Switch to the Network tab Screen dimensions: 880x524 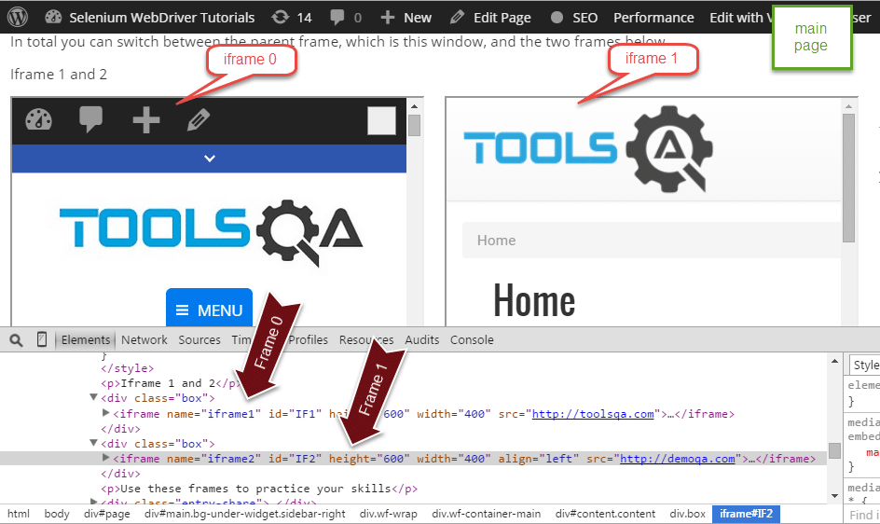[x=144, y=339]
